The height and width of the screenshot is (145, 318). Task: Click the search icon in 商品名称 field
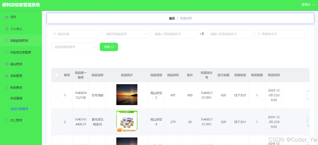[55, 34]
